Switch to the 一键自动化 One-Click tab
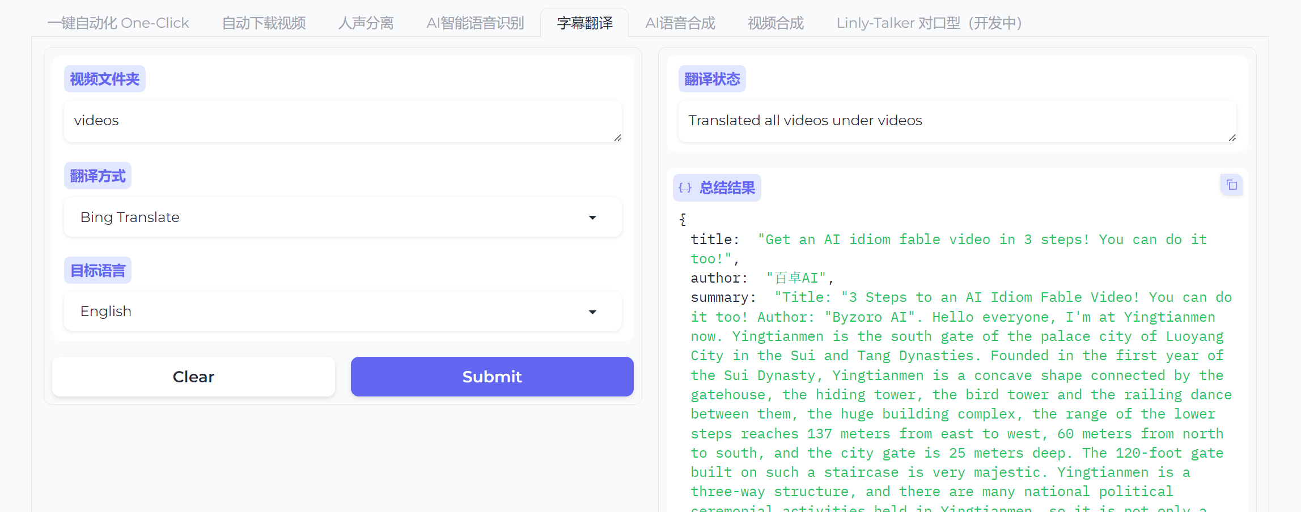The height and width of the screenshot is (512, 1301). (x=118, y=23)
